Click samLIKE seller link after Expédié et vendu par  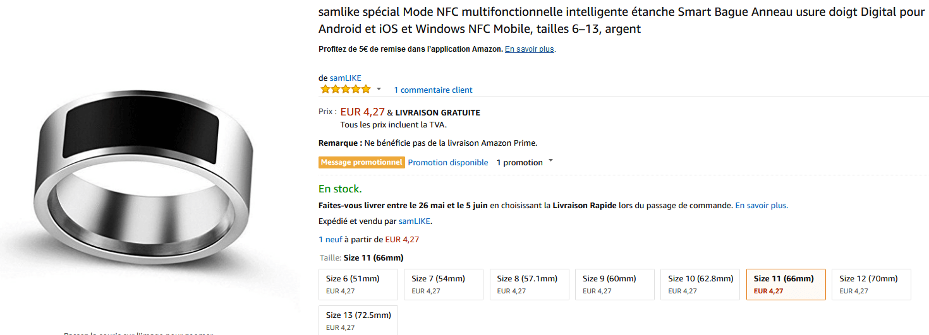pyautogui.click(x=414, y=221)
